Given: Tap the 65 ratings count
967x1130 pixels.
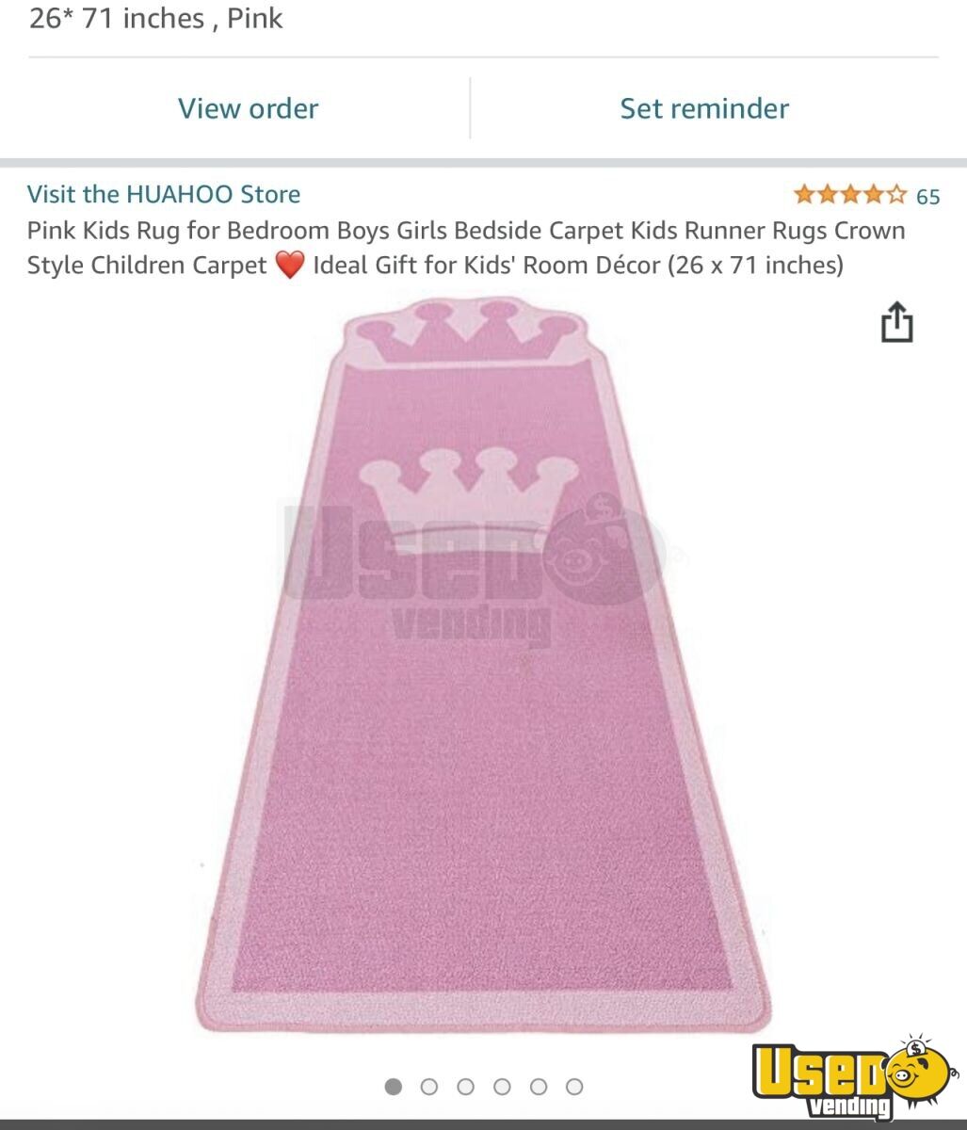Looking at the screenshot, I should [x=928, y=196].
